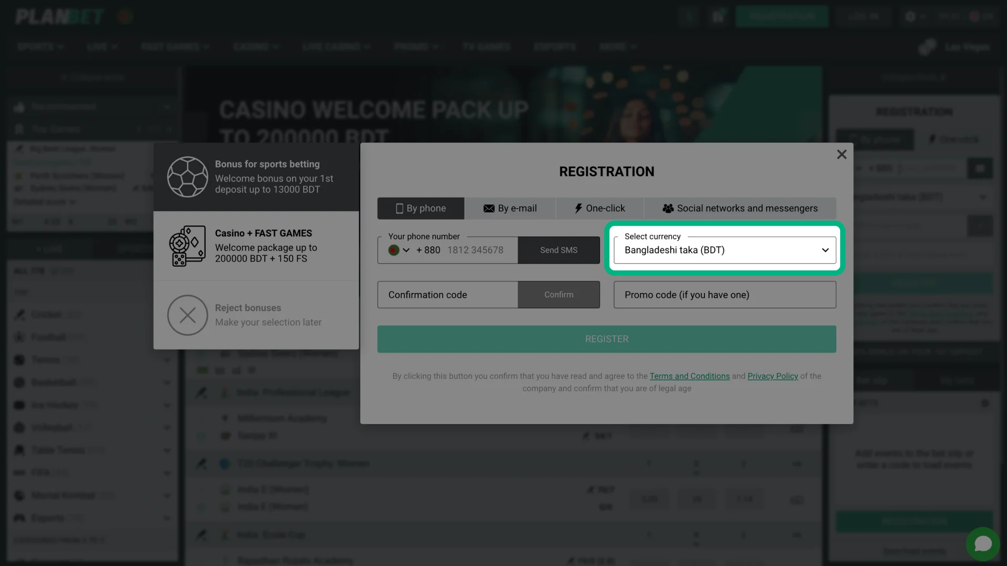The height and width of the screenshot is (566, 1007).
Task: Open the settings gear dropdown in the header
Action: [x=915, y=17]
